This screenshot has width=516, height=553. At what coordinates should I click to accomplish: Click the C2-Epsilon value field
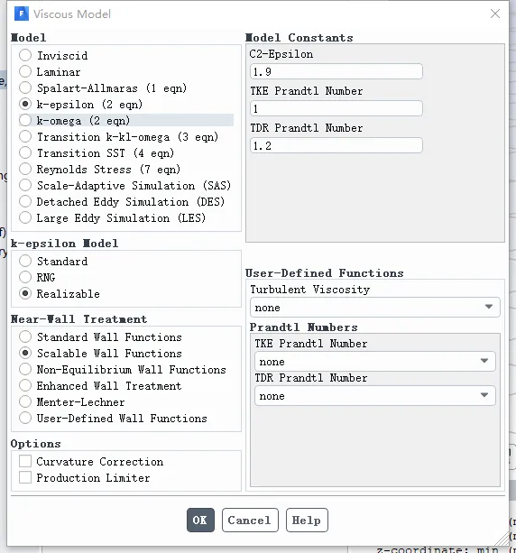[x=336, y=71]
